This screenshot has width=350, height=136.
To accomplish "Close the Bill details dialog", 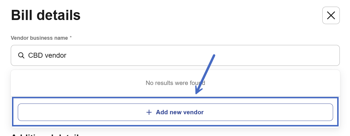I will point(331,15).
